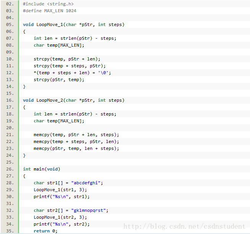Click line number 12.
The width and height of the screenshot is (250, 234).
tap(10, 73)
